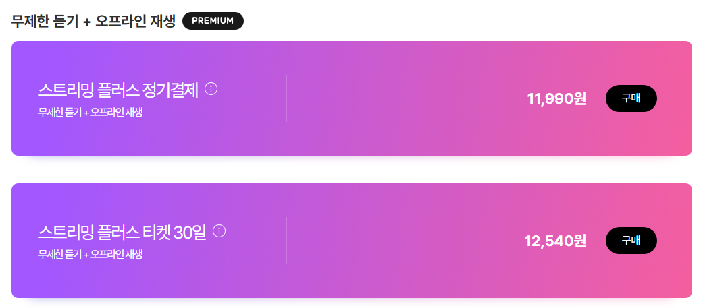Open info icon beside 스트리밍 플러스 티켓 30일

click(219, 231)
